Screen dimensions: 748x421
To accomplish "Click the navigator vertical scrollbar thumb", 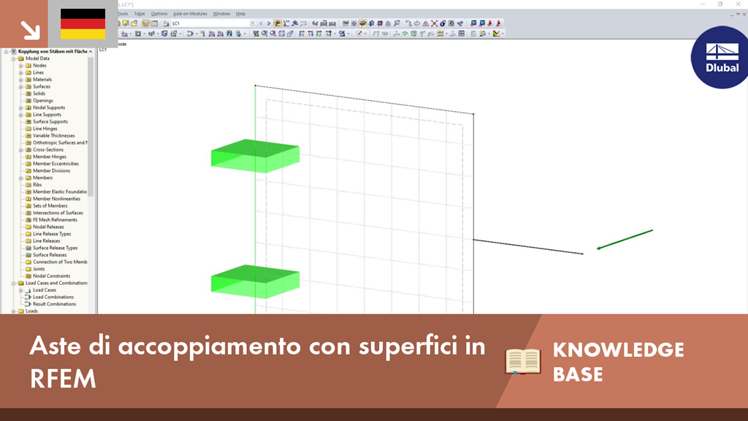I will (91, 126).
